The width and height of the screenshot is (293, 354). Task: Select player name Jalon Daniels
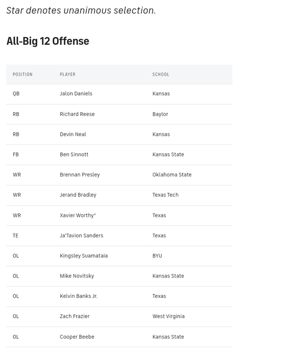76,93
